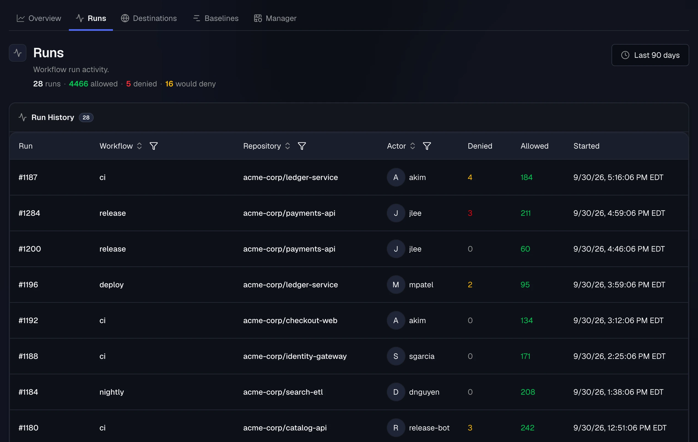Open run #1284
Screen dimensions: 698x442
click(x=29, y=213)
